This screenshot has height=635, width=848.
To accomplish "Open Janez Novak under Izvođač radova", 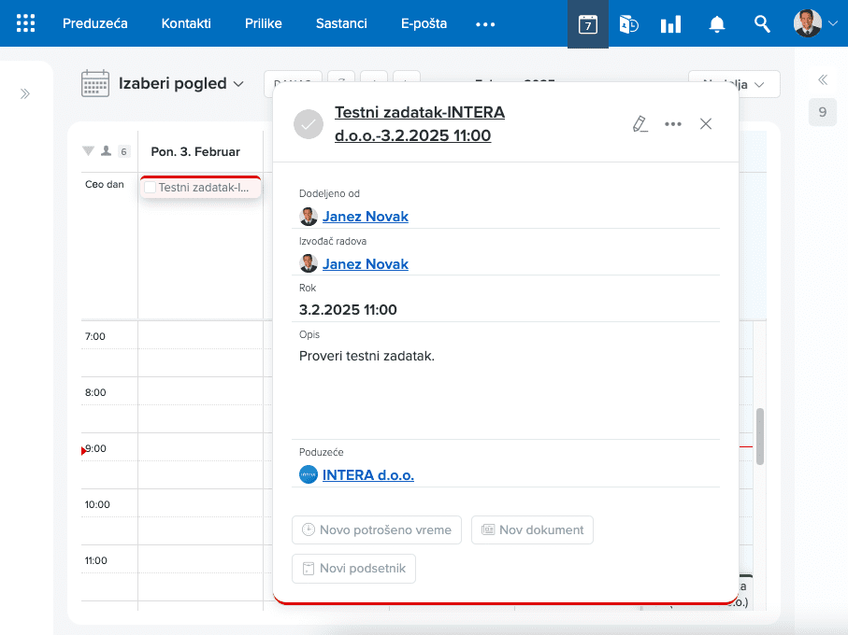I will [366, 264].
